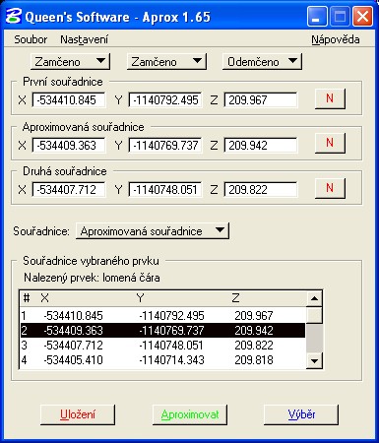
Task: Click the Uložení button
Action: coord(78,414)
